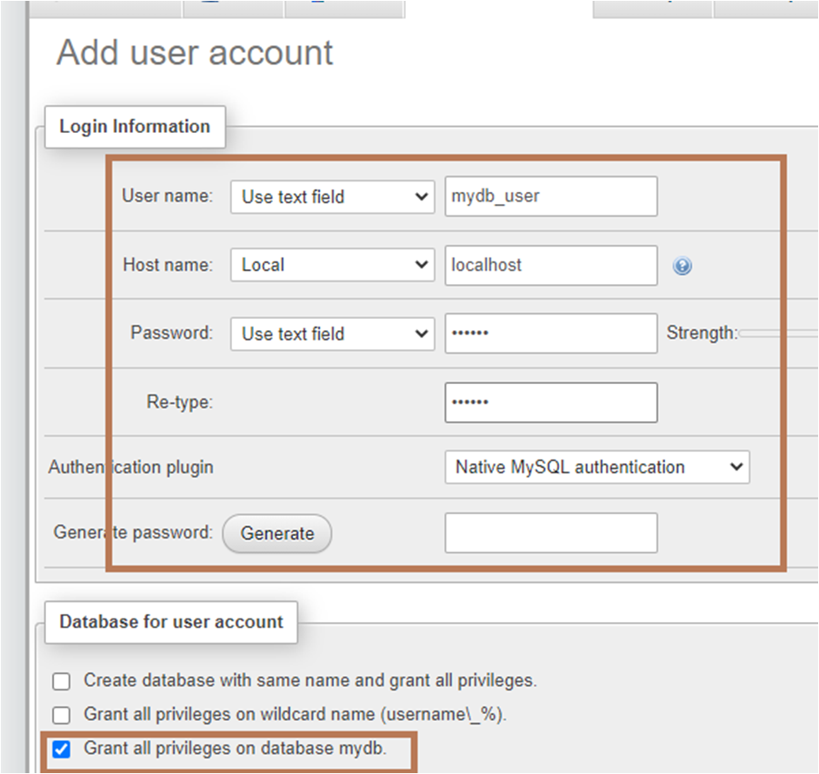Click the Re-type password field

[550, 403]
